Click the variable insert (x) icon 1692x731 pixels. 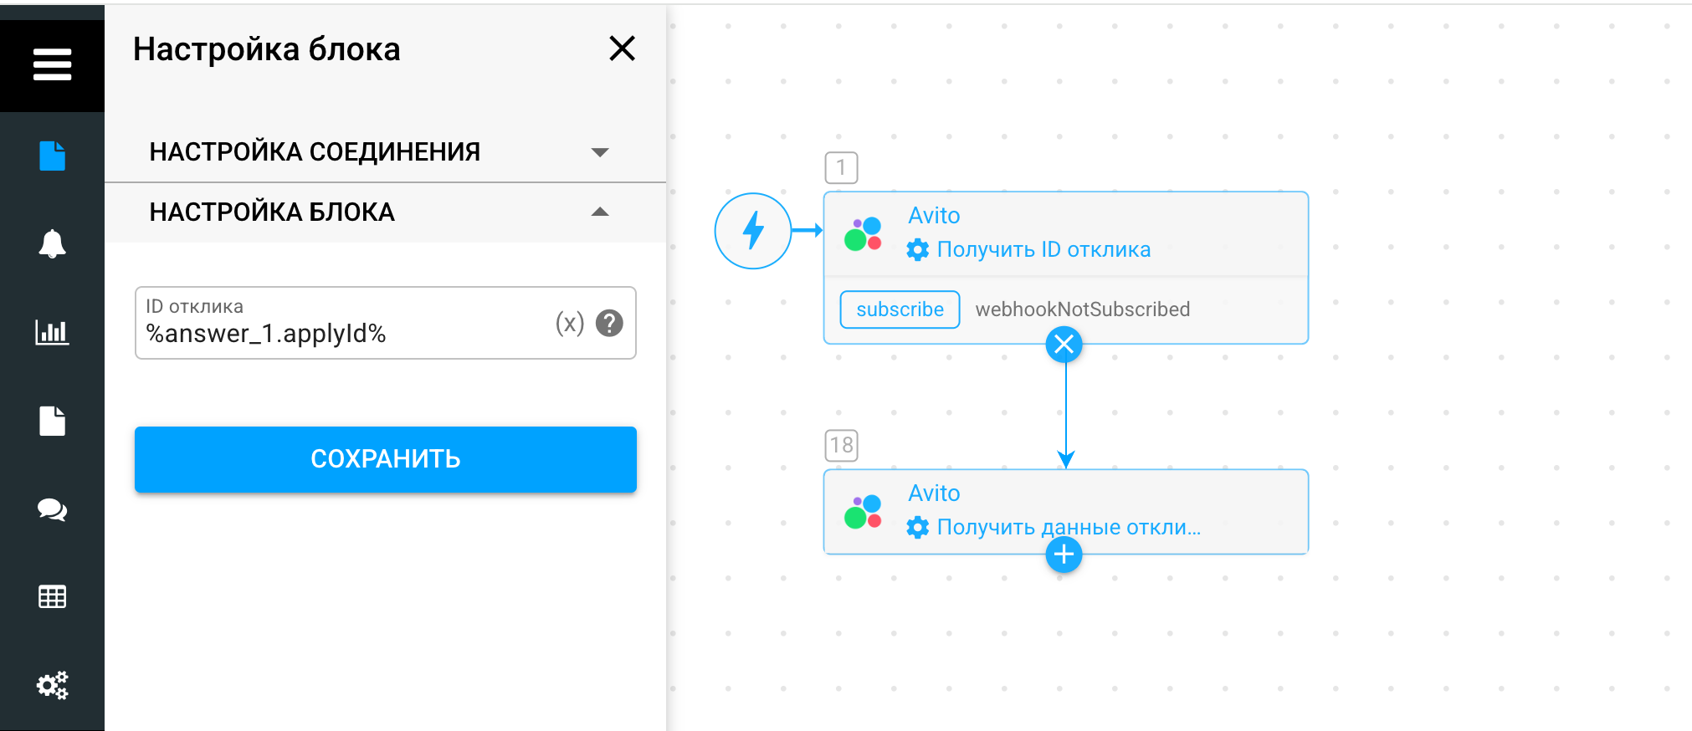(x=569, y=323)
